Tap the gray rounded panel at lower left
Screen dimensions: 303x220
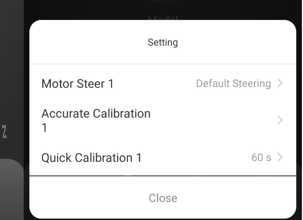click(x=11, y=189)
